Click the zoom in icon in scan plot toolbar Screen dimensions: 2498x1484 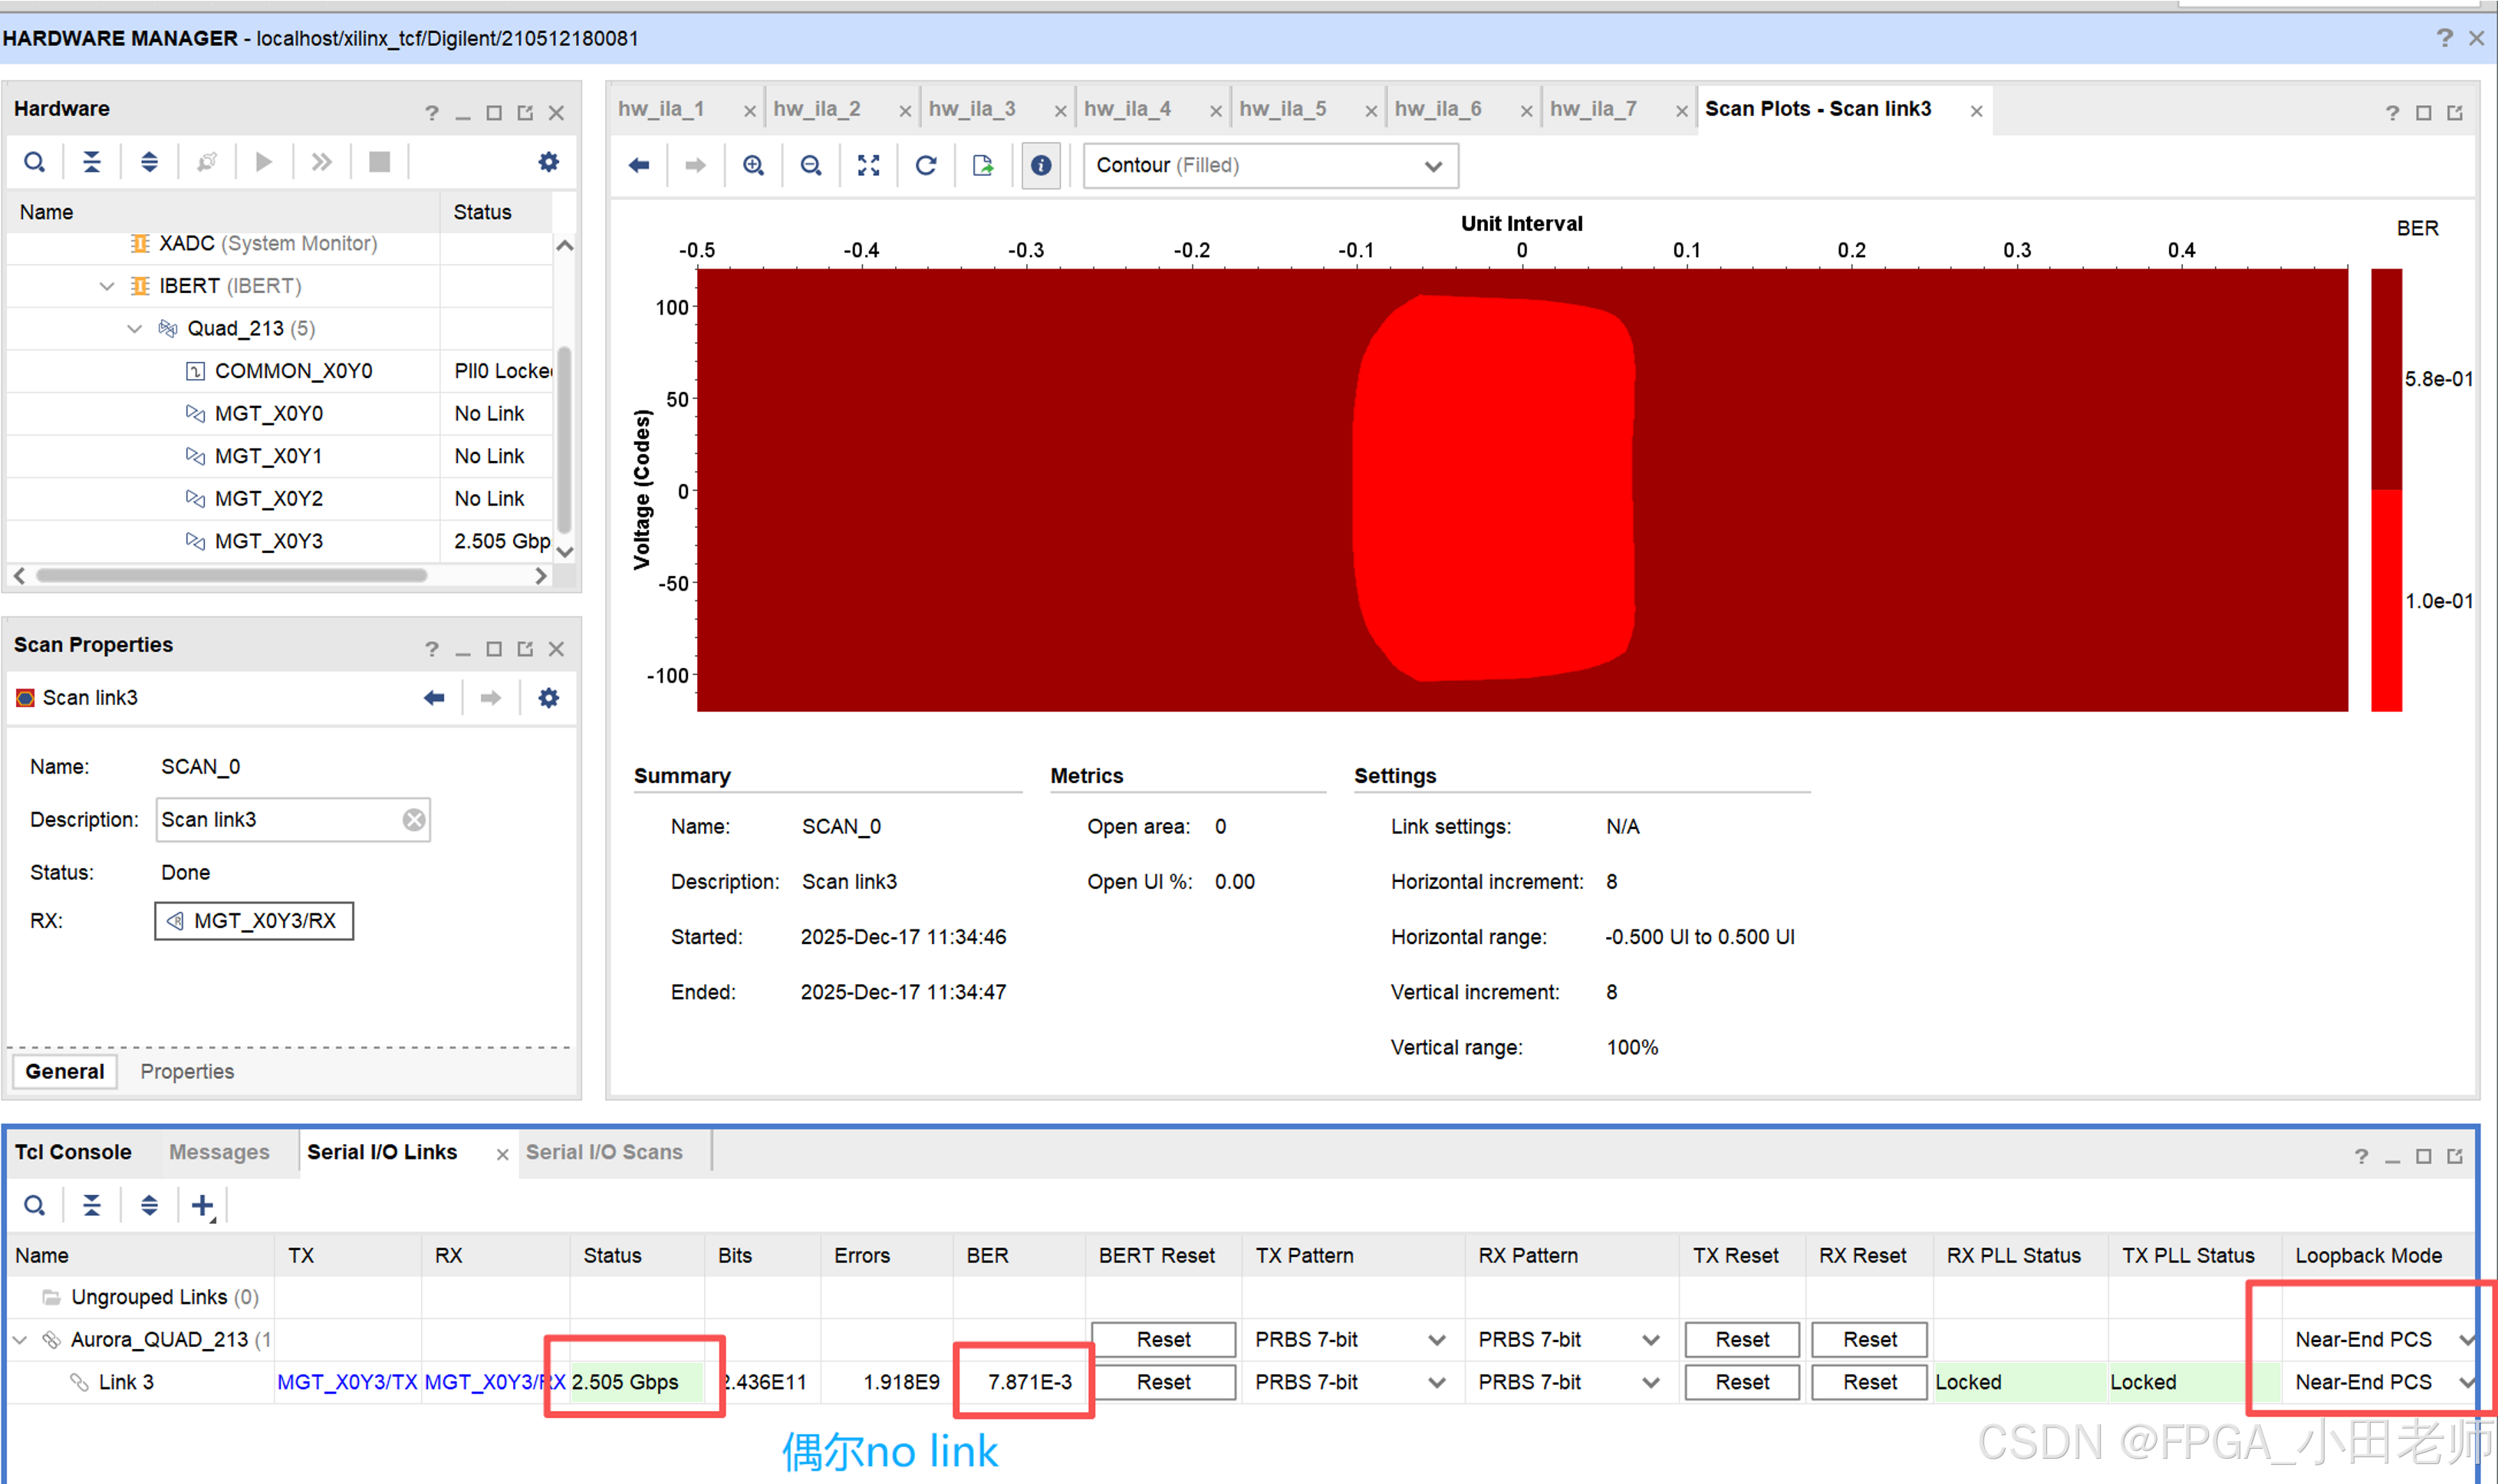[x=753, y=165]
